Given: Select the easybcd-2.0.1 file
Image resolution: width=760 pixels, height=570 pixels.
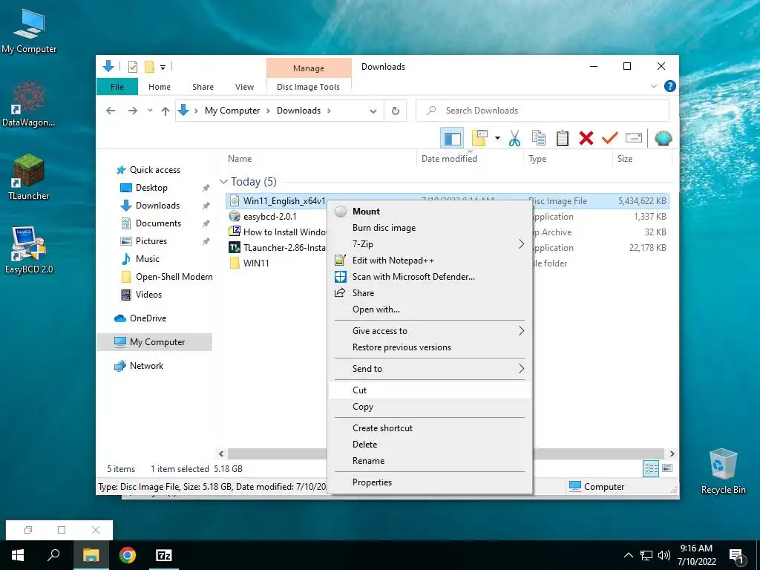Looking at the screenshot, I should tap(270, 217).
